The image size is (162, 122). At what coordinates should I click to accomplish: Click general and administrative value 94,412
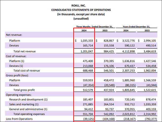(x=88, y=109)
